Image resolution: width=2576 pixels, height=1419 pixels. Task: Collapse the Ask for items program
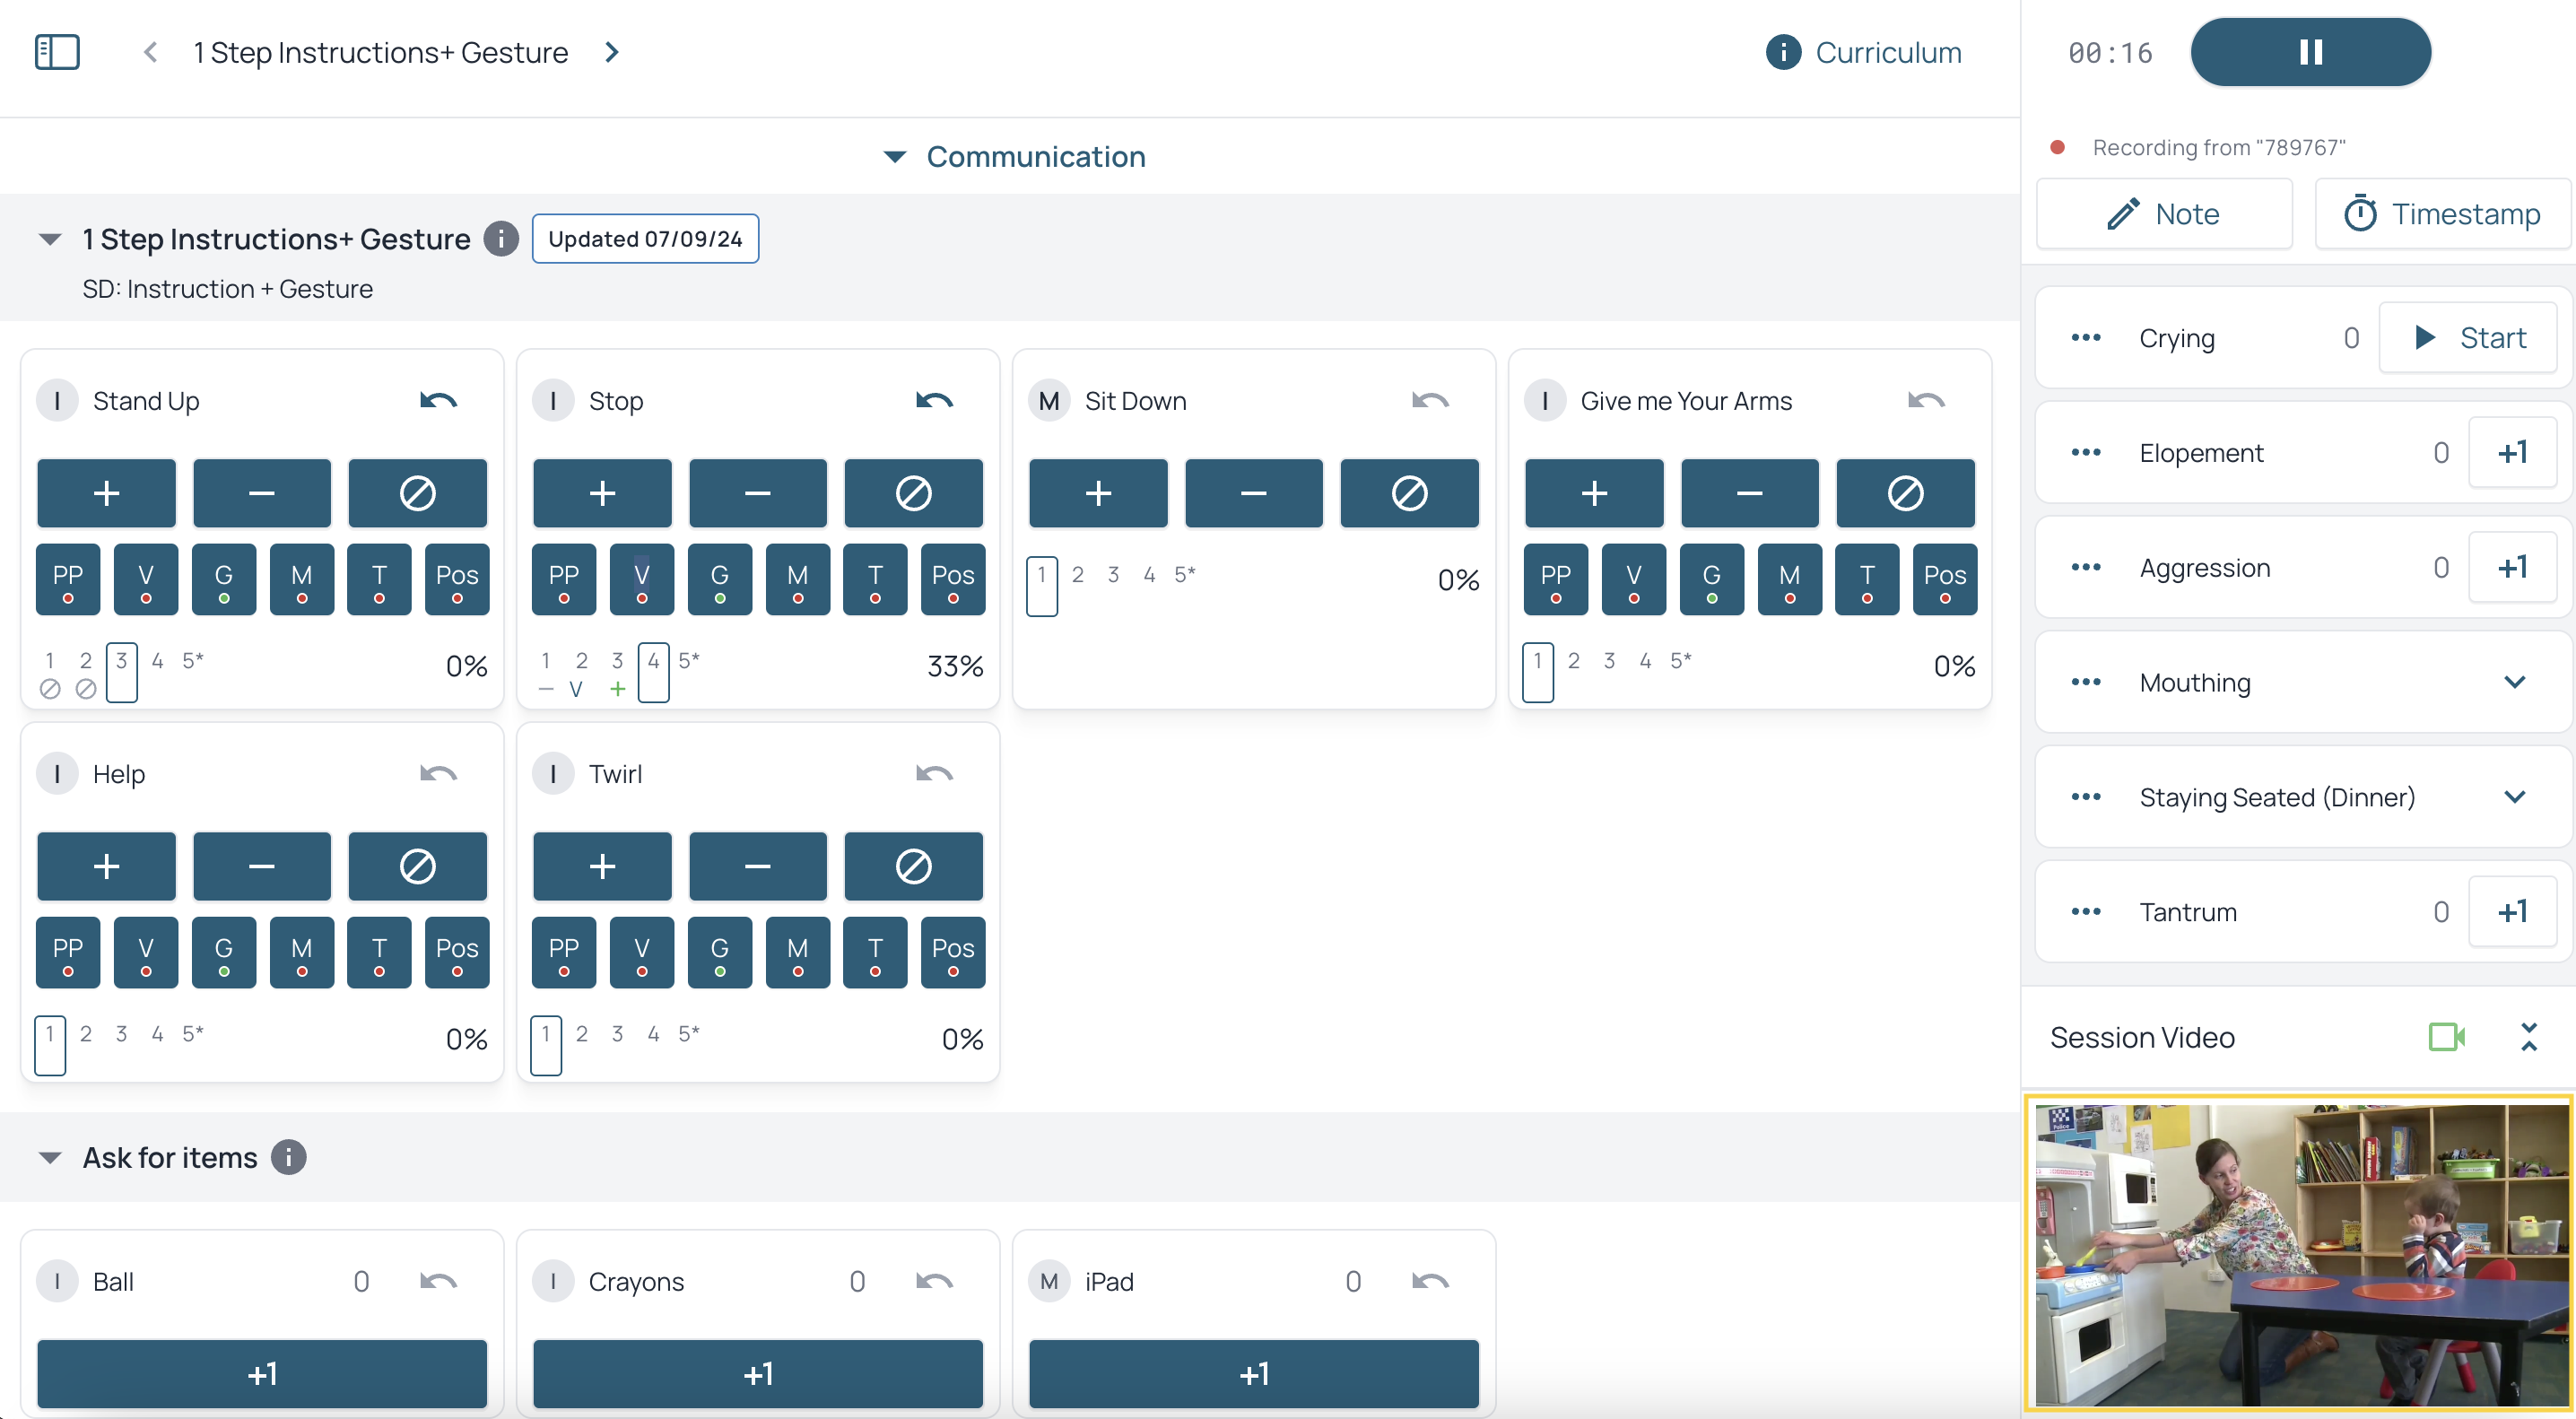pos(50,1157)
